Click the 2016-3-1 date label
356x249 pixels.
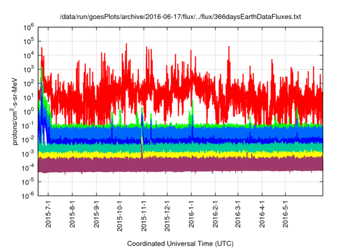(x=238, y=213)
